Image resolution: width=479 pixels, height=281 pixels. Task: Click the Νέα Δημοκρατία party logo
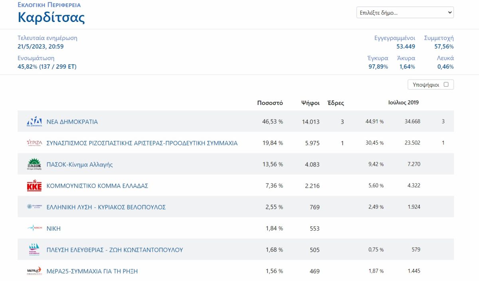(x=34, y=122)
